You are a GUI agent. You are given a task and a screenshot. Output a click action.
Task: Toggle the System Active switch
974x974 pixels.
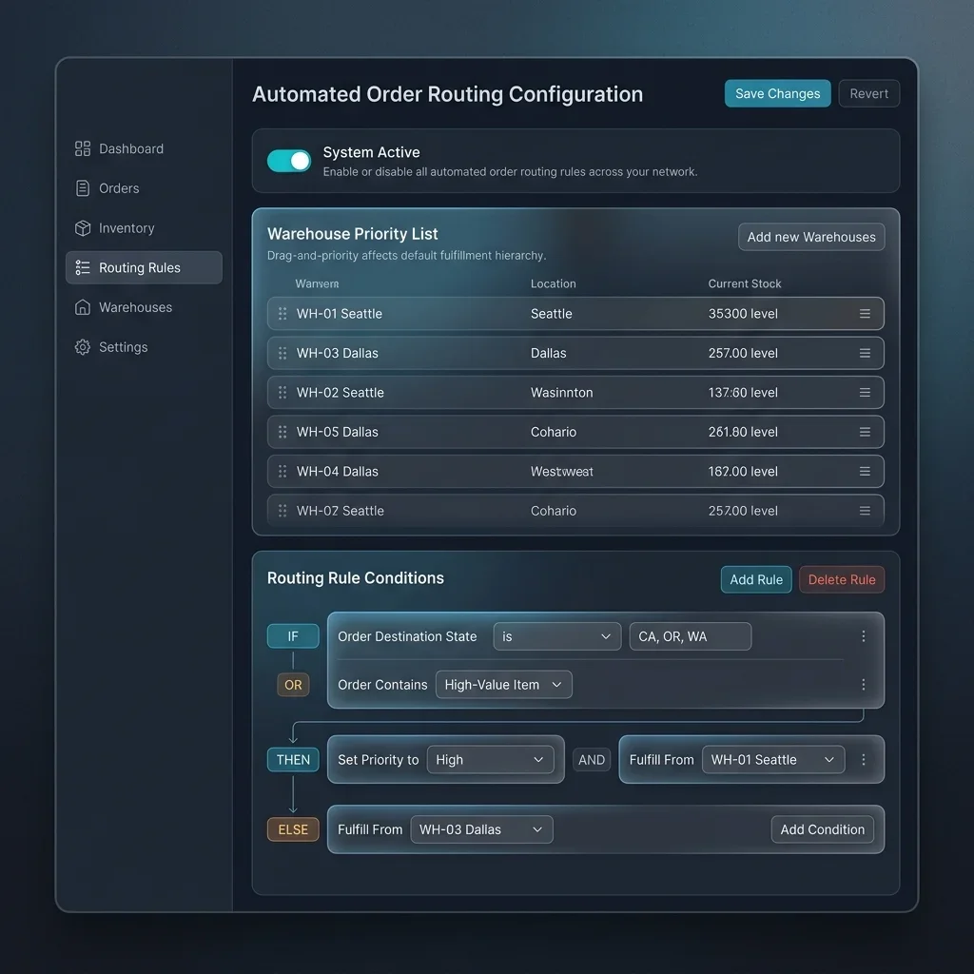pyautogui.click(x=289, y=161)
